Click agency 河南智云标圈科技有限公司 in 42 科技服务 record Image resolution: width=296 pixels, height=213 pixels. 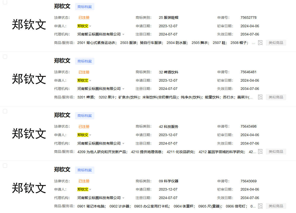(x=99, y=143)
